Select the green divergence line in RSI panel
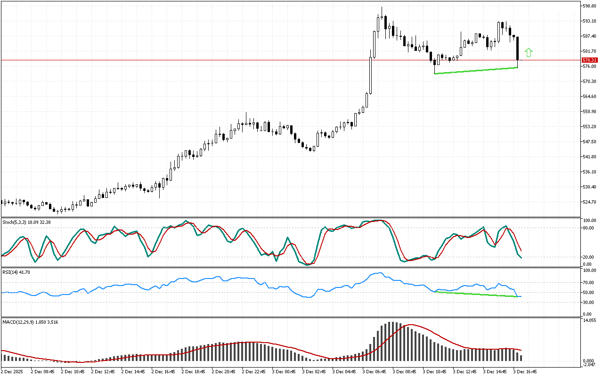The image size is (603, 377). (x=476, y=294)
